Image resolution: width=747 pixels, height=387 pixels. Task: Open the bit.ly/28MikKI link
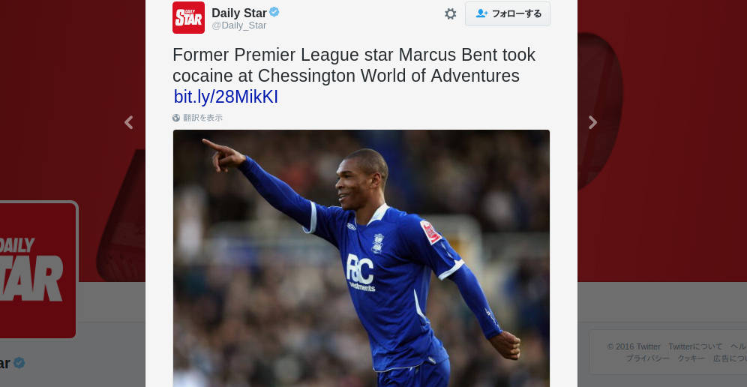click(226, 97)
